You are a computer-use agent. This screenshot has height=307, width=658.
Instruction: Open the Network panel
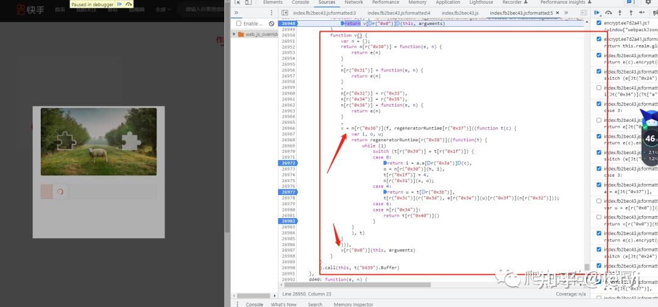(354, 2)
